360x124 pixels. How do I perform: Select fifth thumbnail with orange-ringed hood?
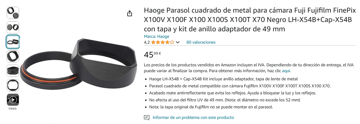pyautogui.click(x=13, y=71)
